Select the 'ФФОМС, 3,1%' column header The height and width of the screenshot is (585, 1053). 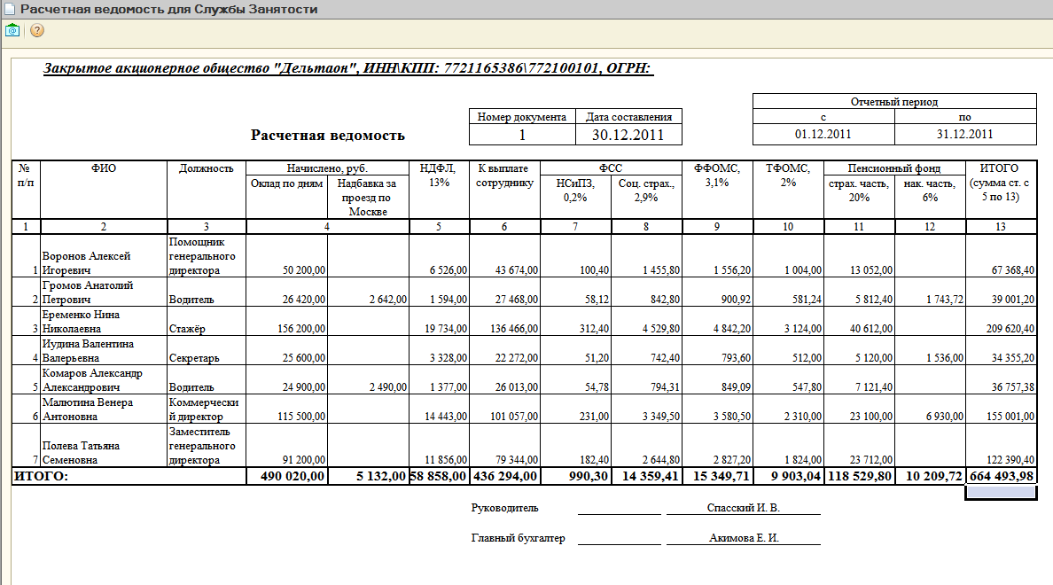717,190
